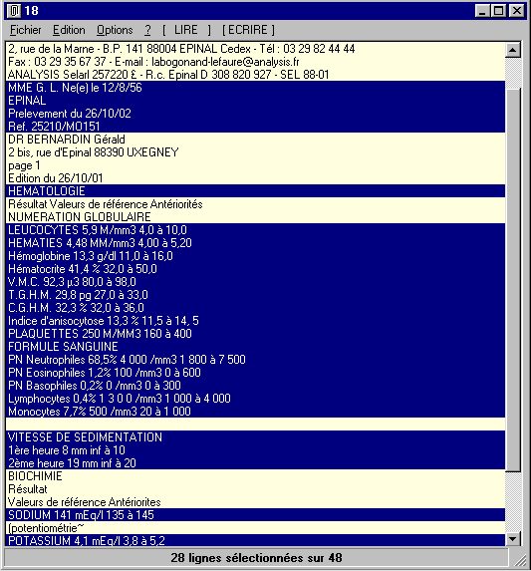The height and width of the screenshot is (571, 531).
Task: Click the vertical scrollbar thumb
Action: click(513, 280)
